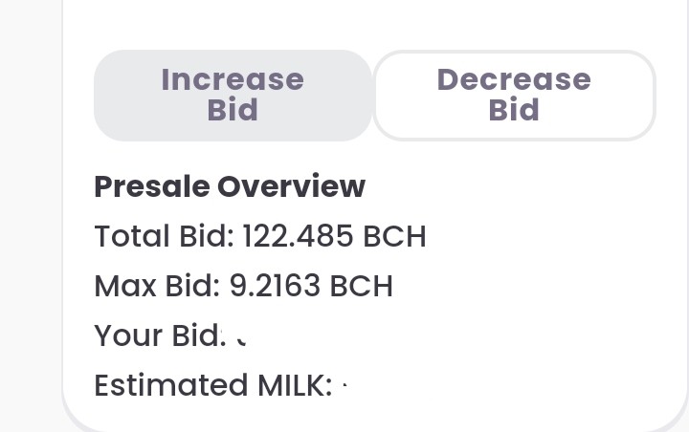Select the Max Bid label text
The height and width of the screenshot is (432, 689).
157,286
